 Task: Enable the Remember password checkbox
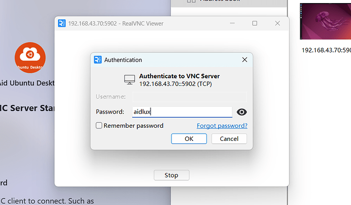(x=99, y=126)
